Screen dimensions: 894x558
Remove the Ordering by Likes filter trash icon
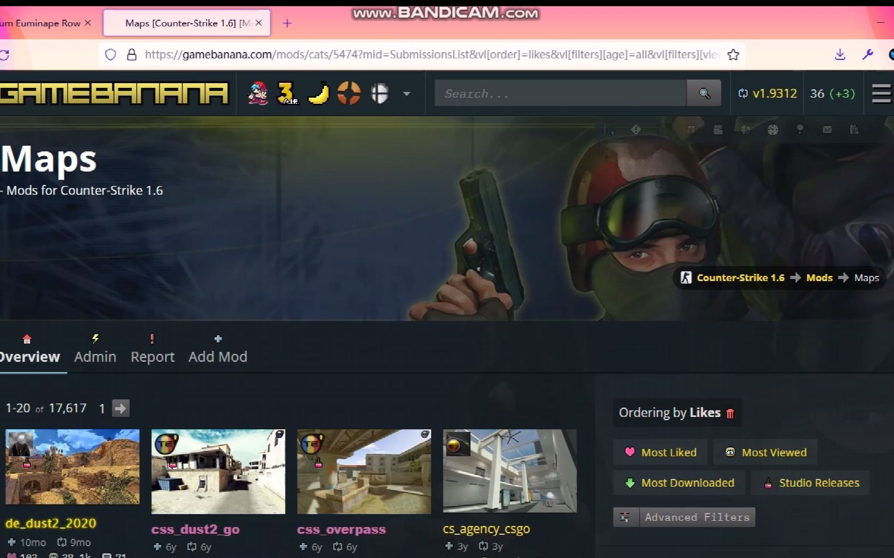pyautogui.click(x=730, y=413)
